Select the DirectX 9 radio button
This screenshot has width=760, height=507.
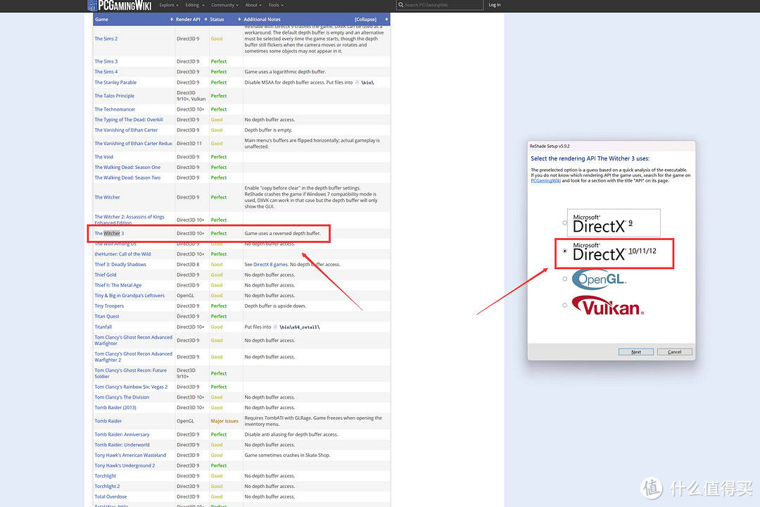coord(564,223)
